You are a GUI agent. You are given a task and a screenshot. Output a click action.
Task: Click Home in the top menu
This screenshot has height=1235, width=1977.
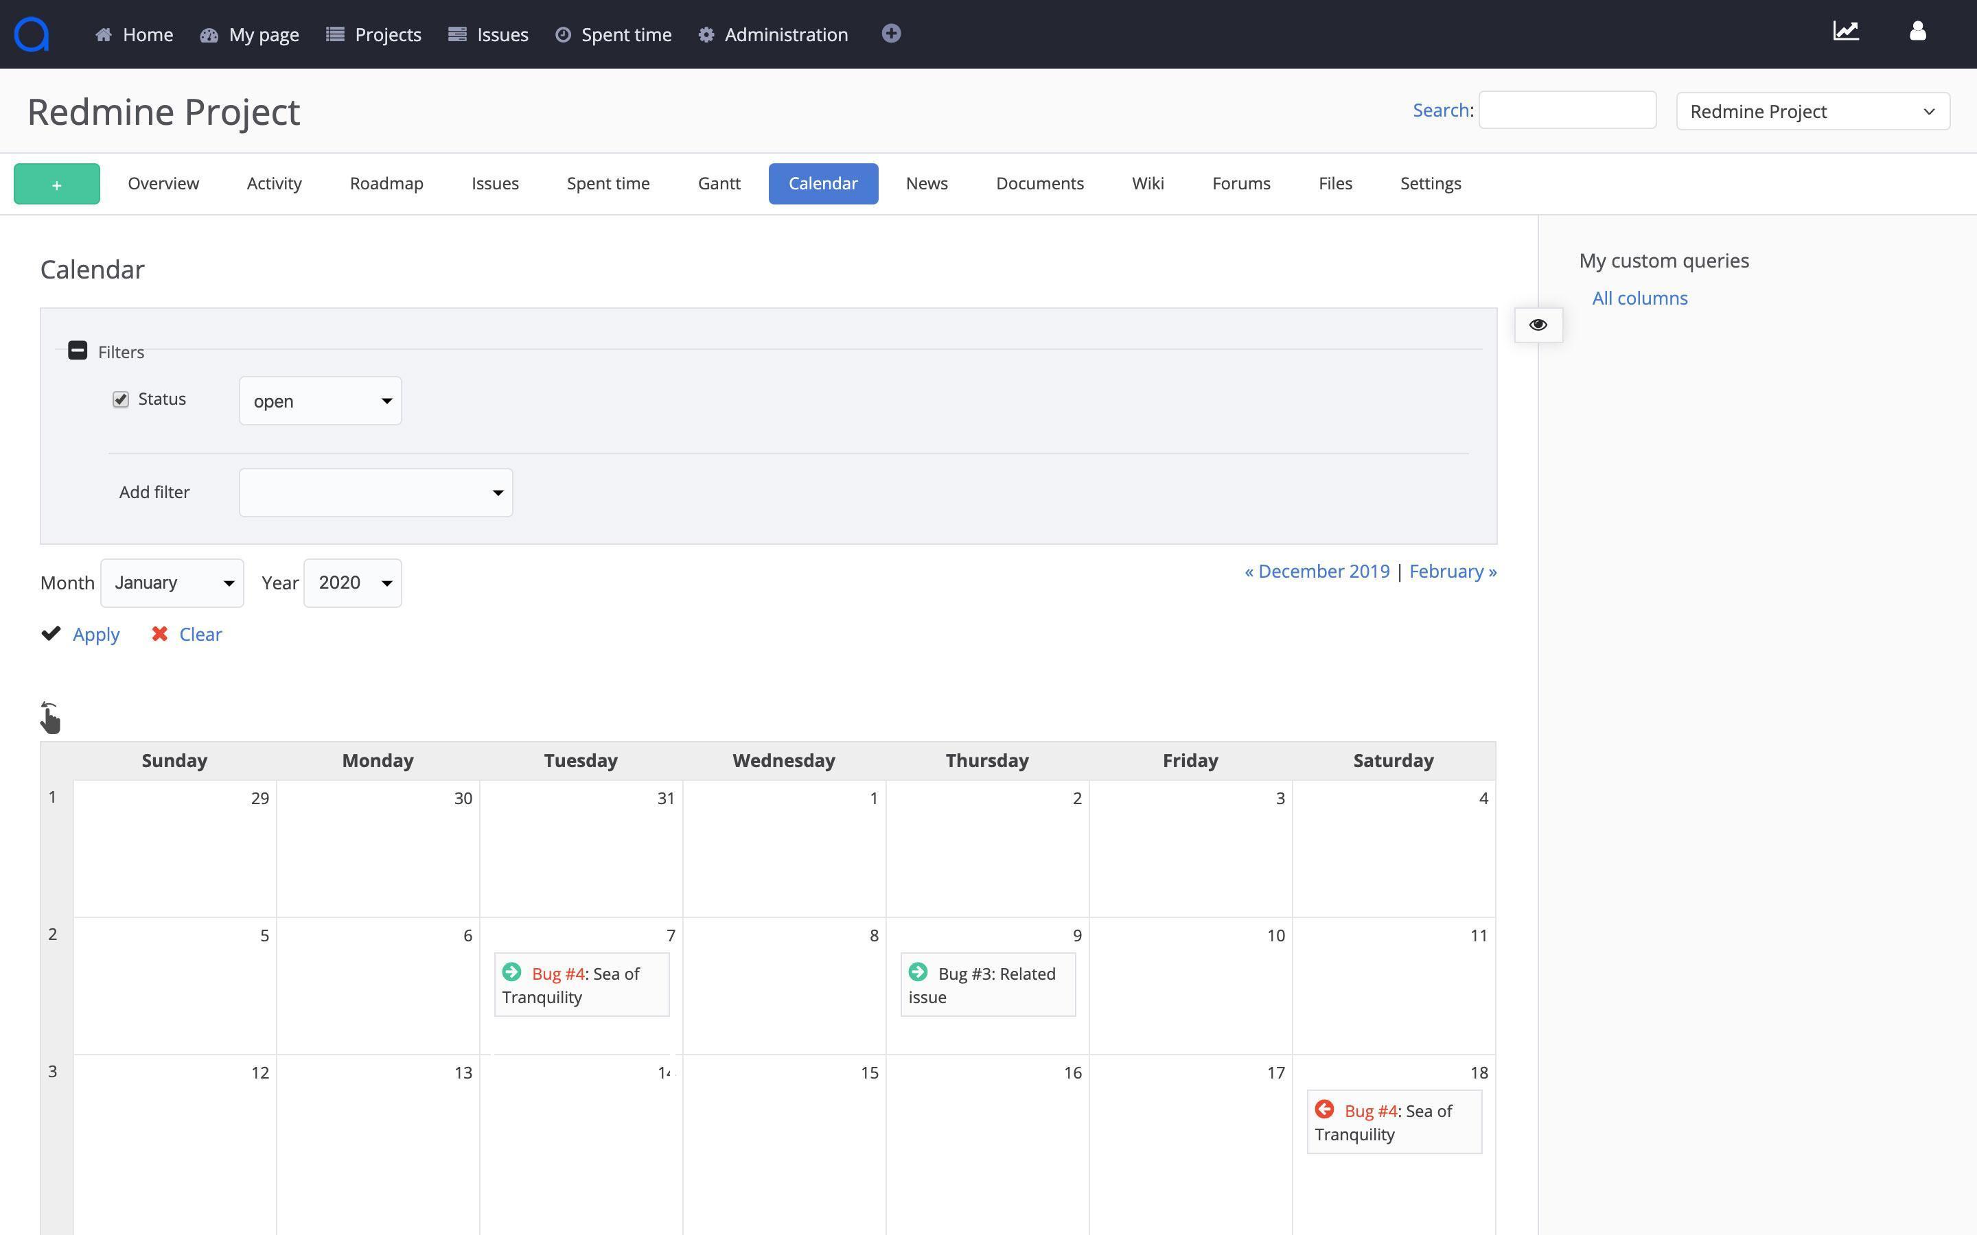148,34
